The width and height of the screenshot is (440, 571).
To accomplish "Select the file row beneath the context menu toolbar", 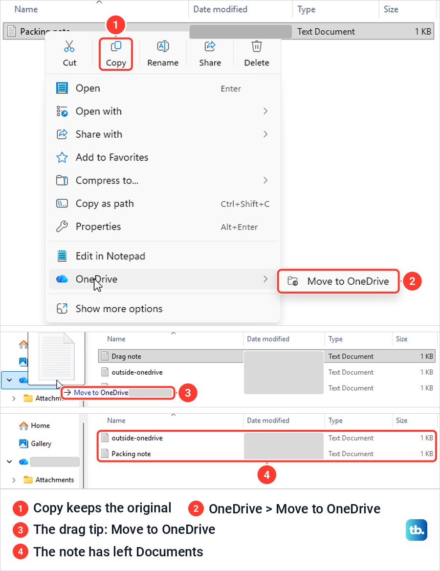I will coord(219,31).
